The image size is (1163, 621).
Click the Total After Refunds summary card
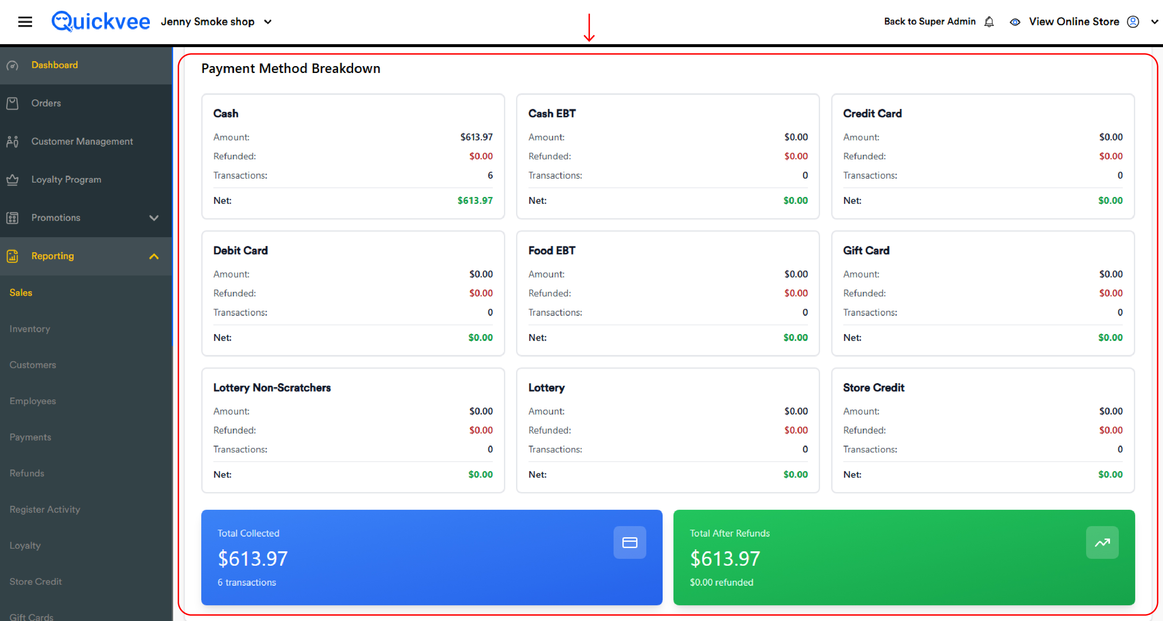click(904, 558)
